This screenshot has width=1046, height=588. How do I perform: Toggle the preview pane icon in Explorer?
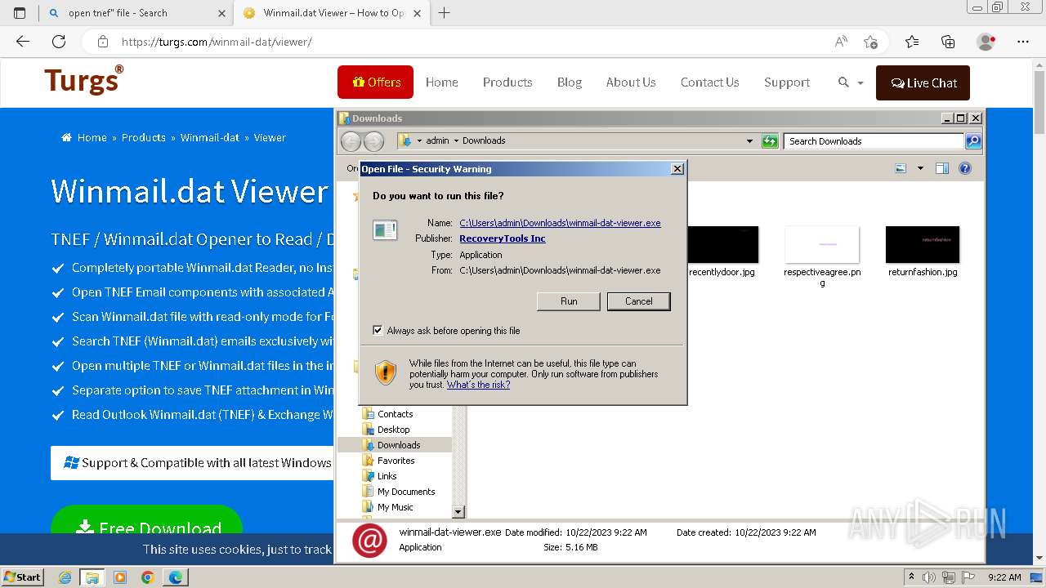[941, 168]
